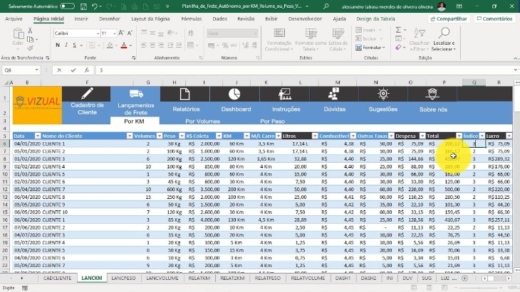Select the Por KM sub-tab

pos(135,121)
